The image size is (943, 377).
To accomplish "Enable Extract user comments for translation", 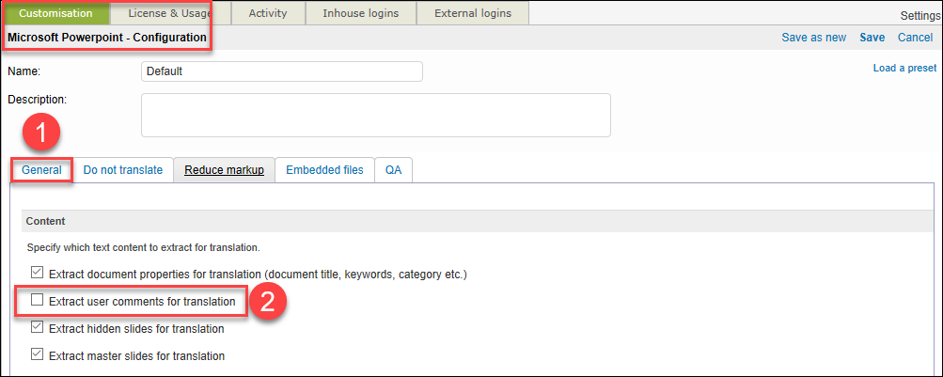I will [x=38, y=301].
